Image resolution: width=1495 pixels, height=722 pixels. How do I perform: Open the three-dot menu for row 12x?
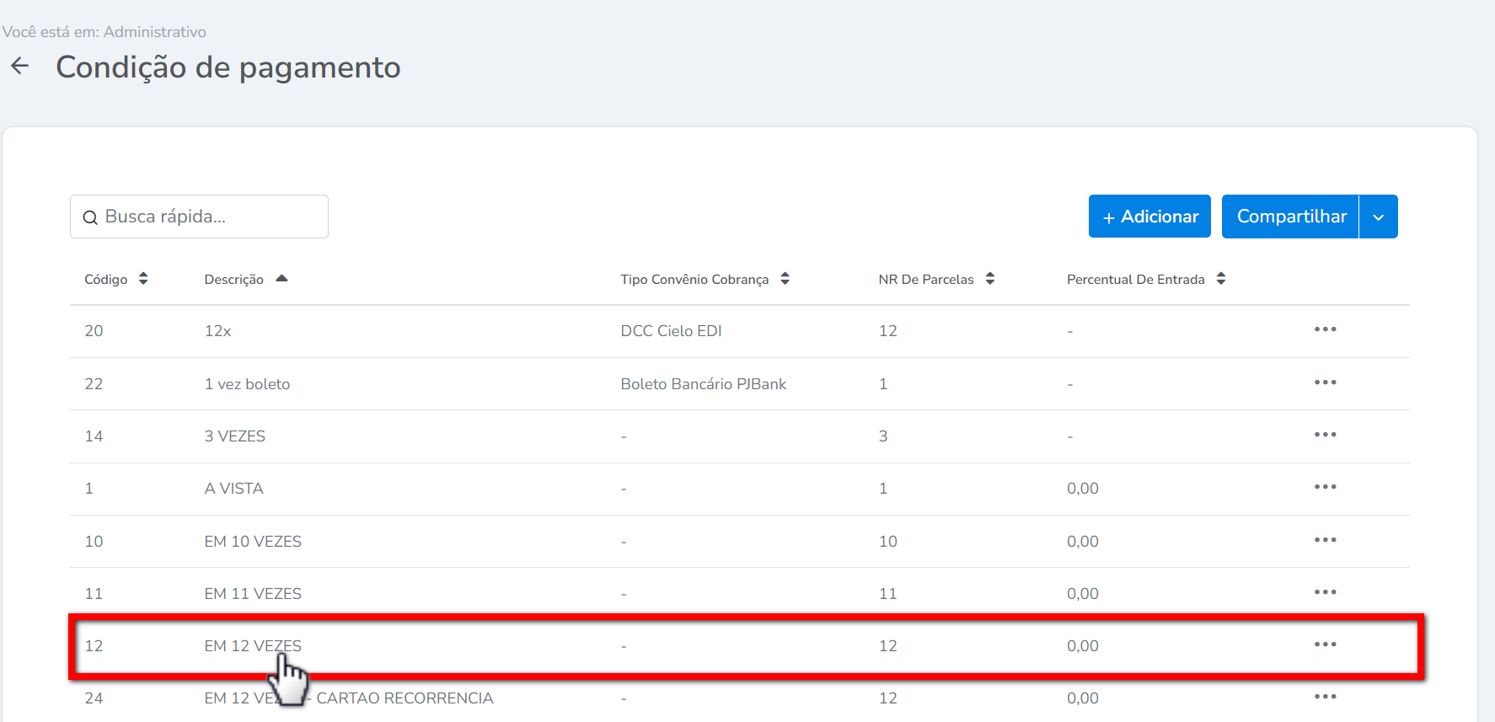point(1325,329)
